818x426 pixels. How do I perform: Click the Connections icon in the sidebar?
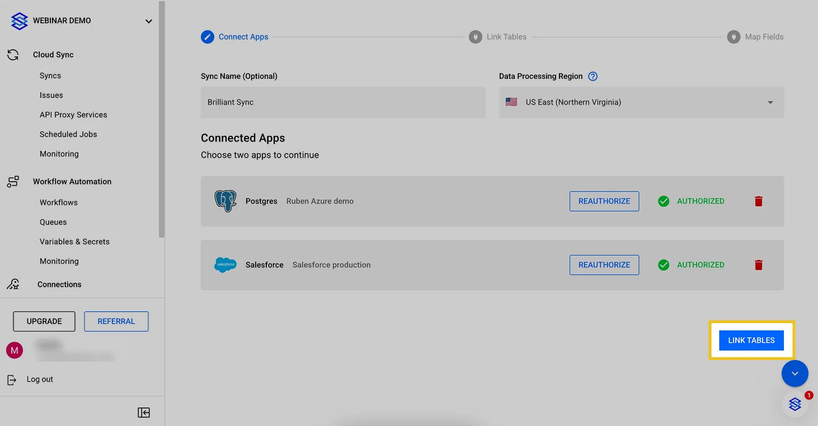[x=13, y=284]
